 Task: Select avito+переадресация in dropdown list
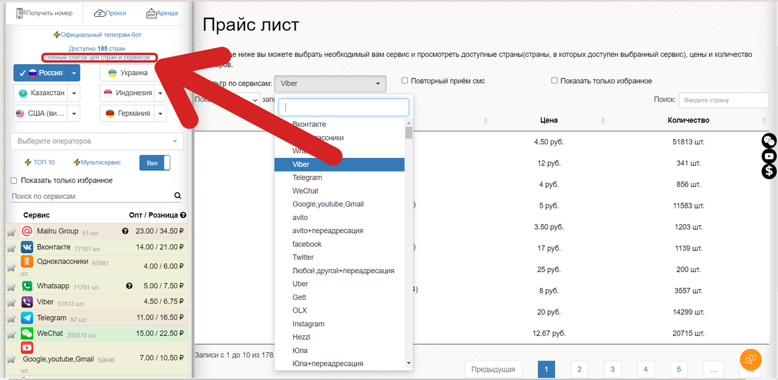(x=340, y=230)
